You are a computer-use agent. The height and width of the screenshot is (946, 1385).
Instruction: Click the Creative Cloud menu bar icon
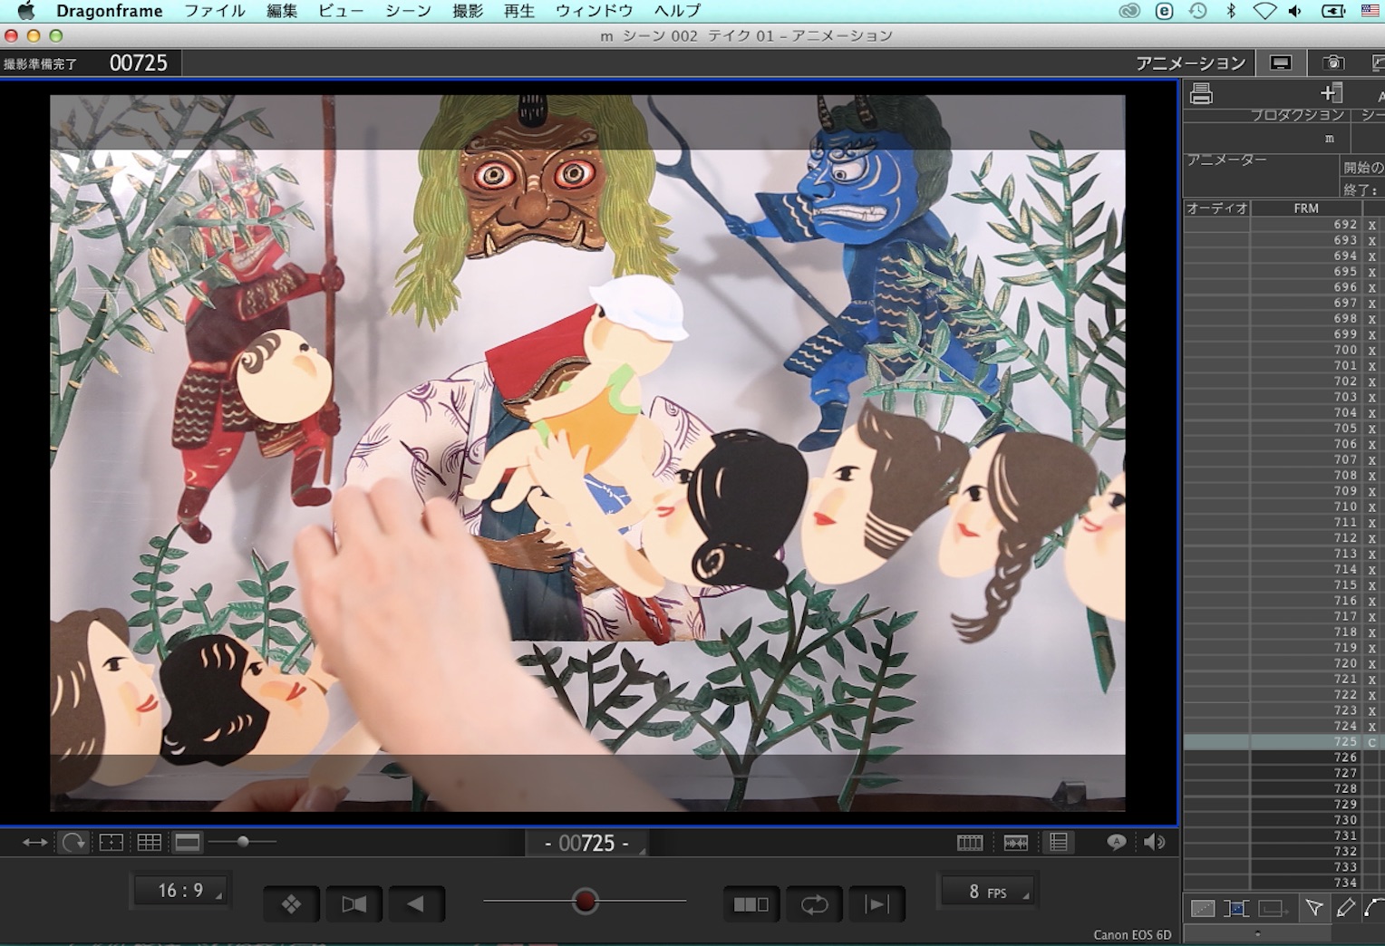(1129, 11)
